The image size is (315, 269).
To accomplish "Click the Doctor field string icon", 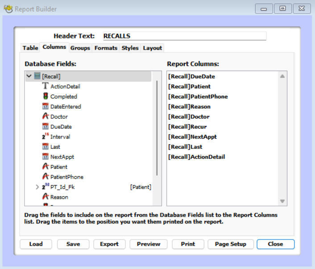I will coord(46,116).
